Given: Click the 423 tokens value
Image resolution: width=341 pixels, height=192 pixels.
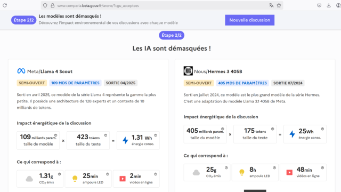Looking at the screenshot, I should tap(88, 137).
